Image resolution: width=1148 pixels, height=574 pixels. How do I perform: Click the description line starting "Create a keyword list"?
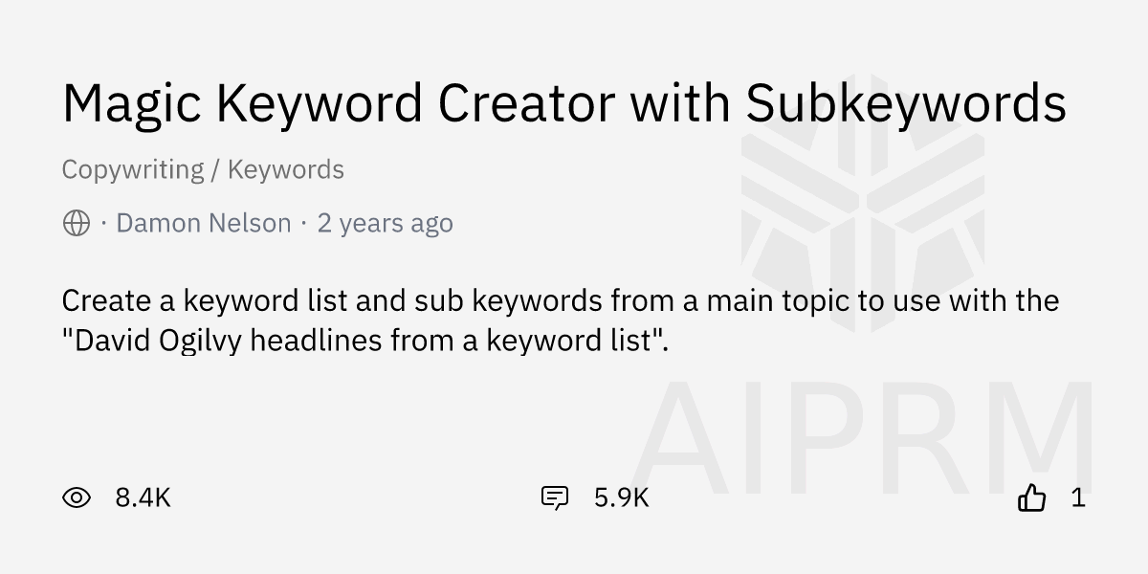[560, 301]
